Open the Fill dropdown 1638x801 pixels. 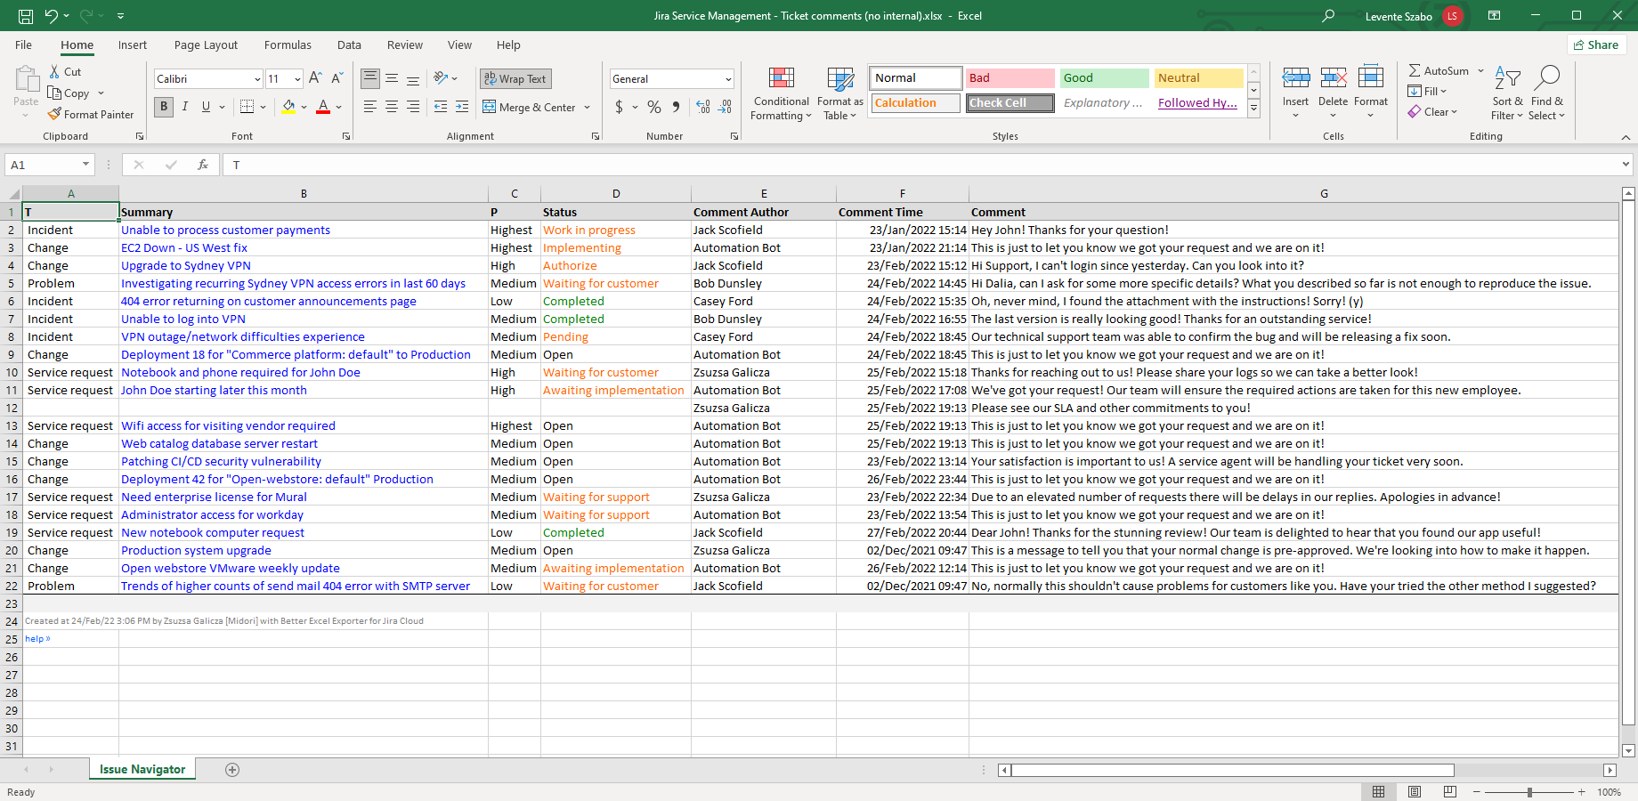point(1427,91)
